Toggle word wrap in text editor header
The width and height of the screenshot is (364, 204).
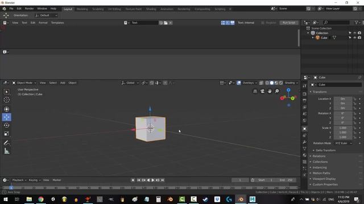[x=227, y=23]
